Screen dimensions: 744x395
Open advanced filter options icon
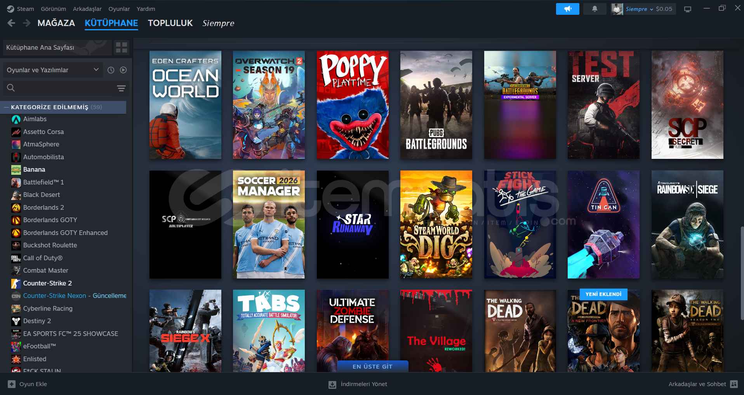point(121,88)
